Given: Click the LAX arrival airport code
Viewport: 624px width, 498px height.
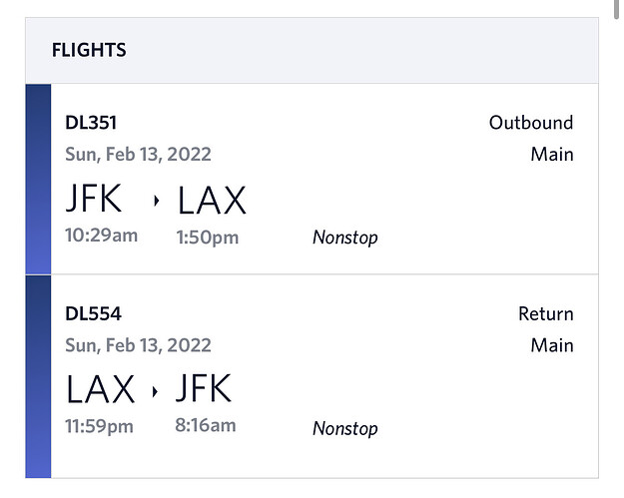Looking at the screenshot, I should (212, 200).
